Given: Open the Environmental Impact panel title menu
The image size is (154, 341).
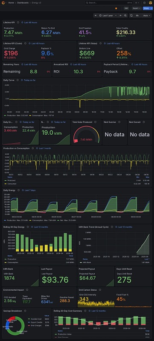Looking at the screenshot, I should [x=14, y=290].
